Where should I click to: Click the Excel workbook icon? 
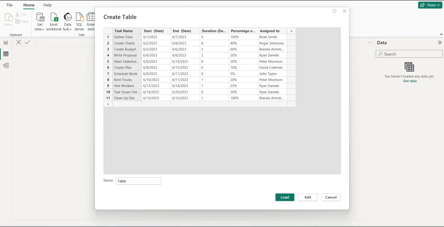coord(54,17)
